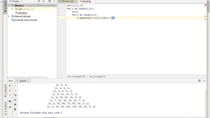Click the Restore Layout icon in Run panel
This screenshot has height=118, width=210.
coord(10,101)
